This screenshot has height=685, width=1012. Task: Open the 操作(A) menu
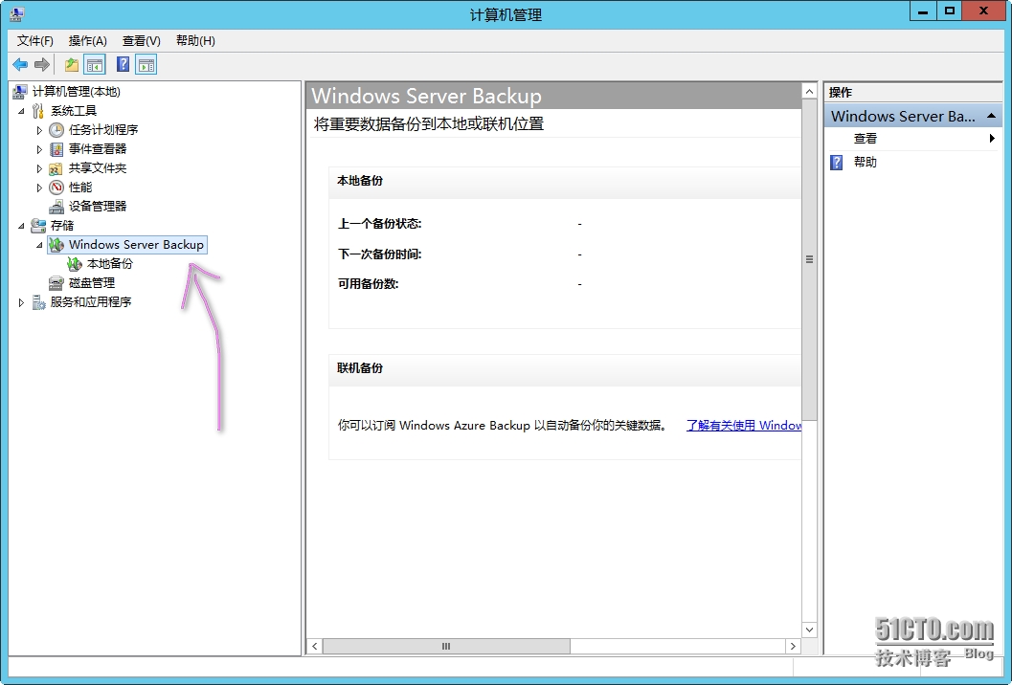(x=88, y=40)
